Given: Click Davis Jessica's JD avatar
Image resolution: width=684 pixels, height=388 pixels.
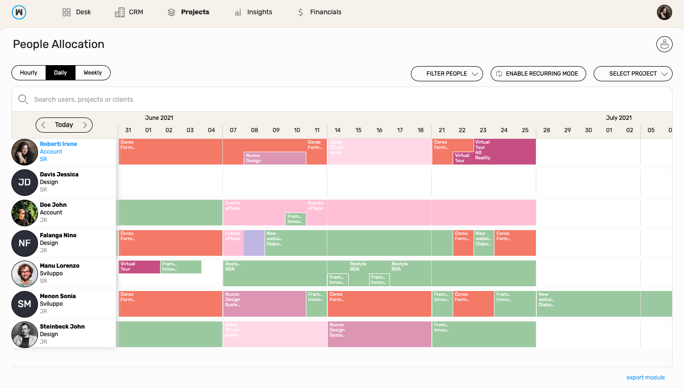Looking at the screenshot, I should click(x=25, y=182).
